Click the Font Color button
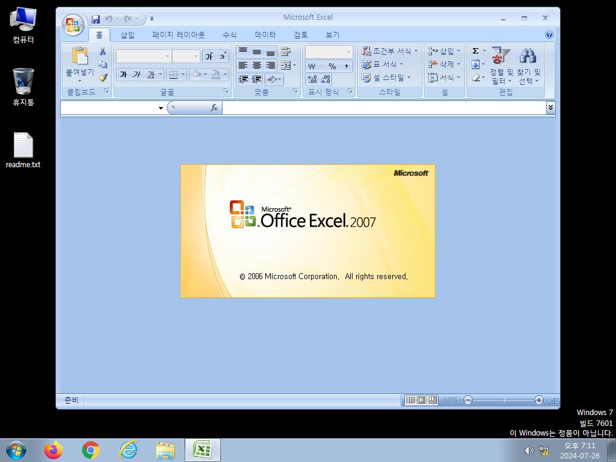This screenshot has width=616, height=462. click(x=216, y=74)
